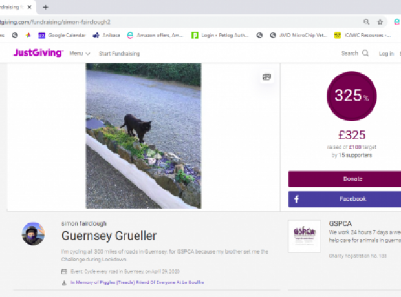Click the JustGiving logo
The image size is (401, 297).
click(38, 53)
